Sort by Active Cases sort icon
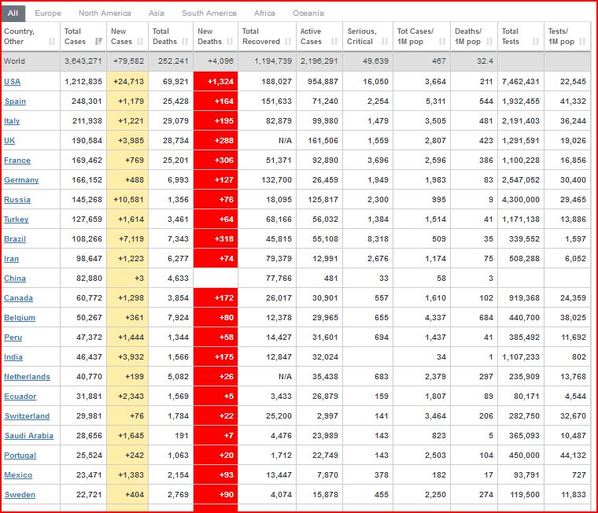This screenshot has width=598, height=513. click(x=334, y=41)
